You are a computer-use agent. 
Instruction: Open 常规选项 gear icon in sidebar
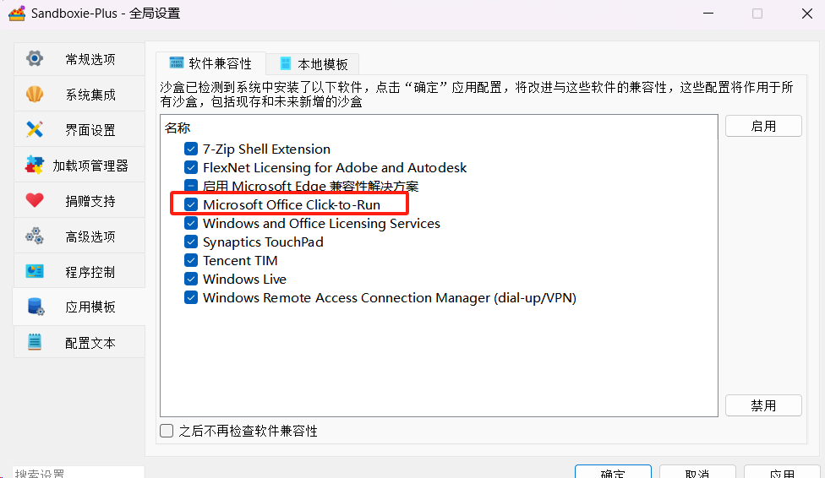pyautogui.click(x=35, y=58)
